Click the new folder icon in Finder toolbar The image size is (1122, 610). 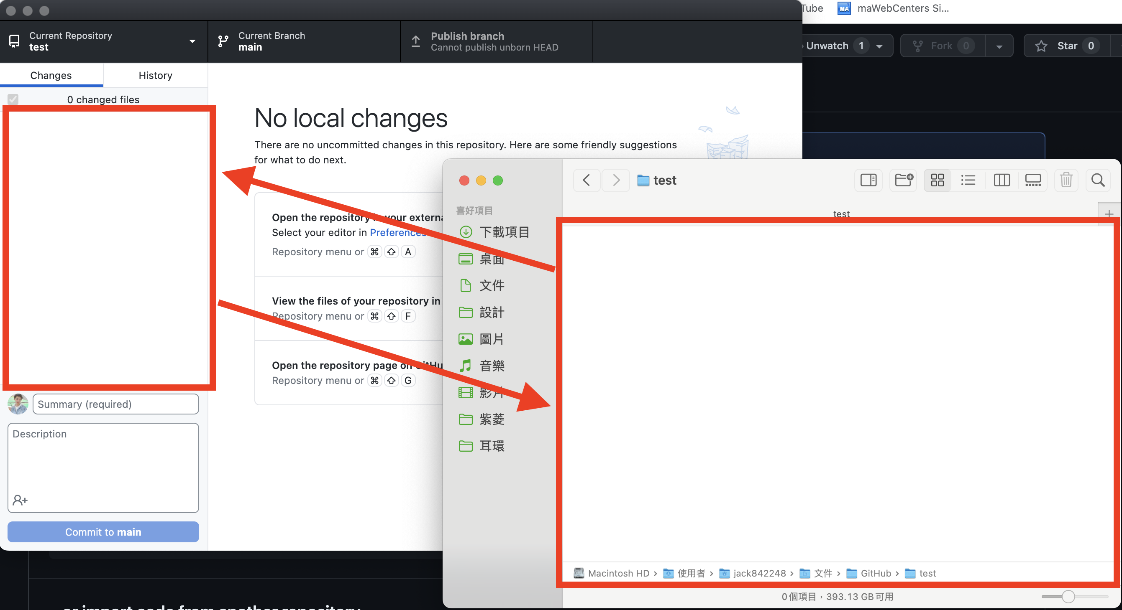pos(904,180)
